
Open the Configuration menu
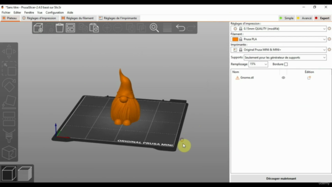[54, 12]
